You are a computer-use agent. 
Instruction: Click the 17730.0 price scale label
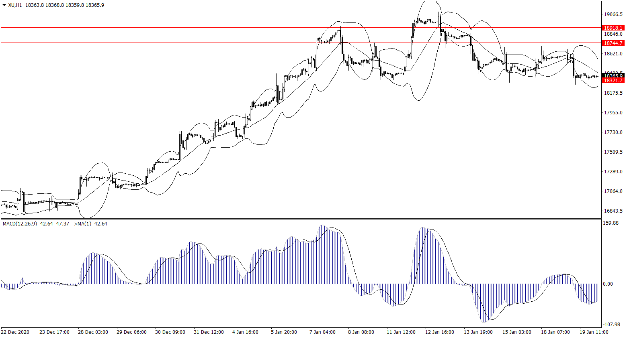click(613, 132)
